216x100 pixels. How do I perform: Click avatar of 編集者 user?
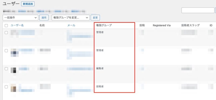coord(13,70)
